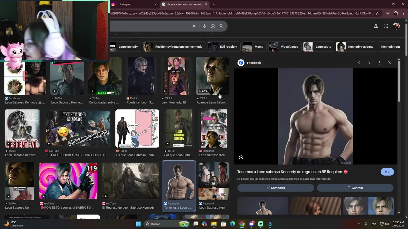
Task: Click the large shirtless Leon preview image
Action: [316, 116]
